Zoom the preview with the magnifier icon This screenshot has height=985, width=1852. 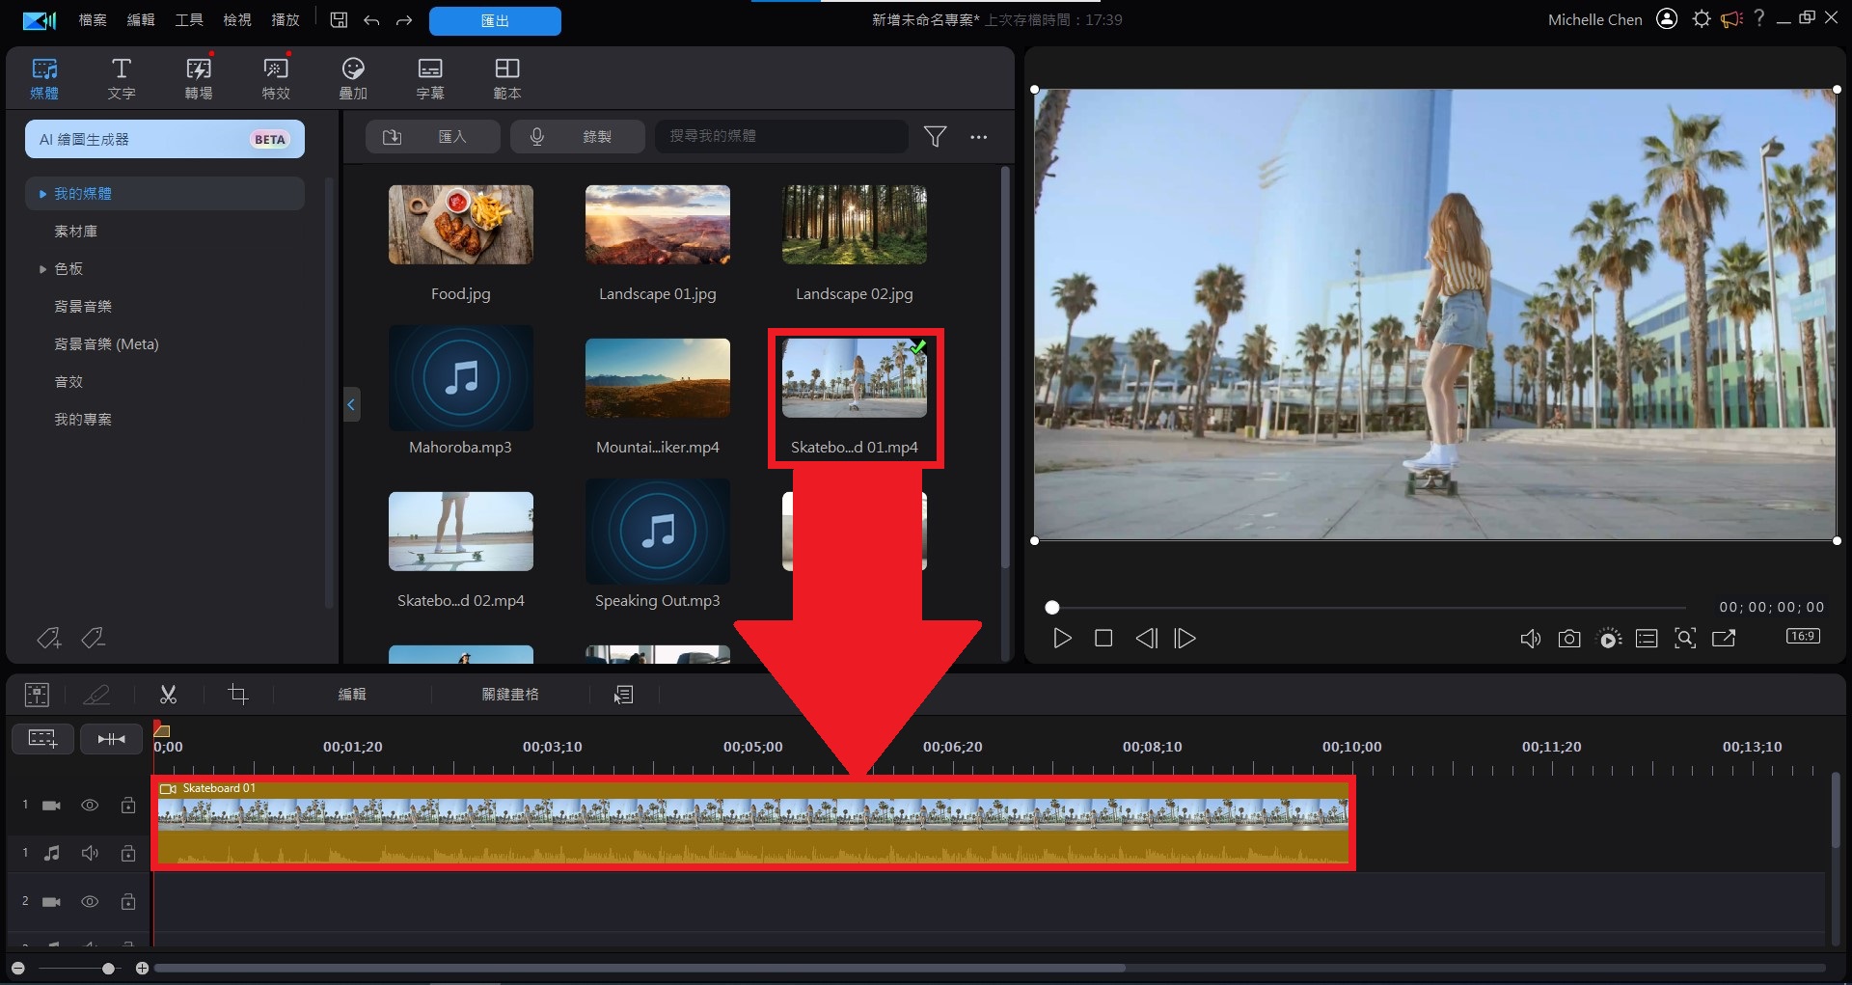tap(1685, 639)
